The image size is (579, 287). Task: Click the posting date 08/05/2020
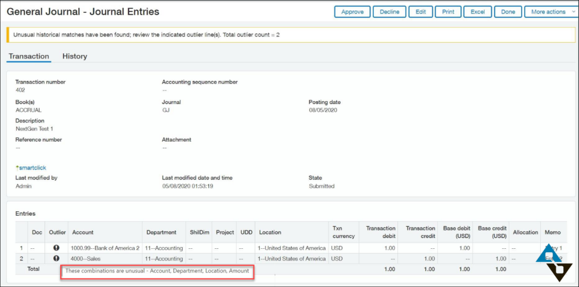323,110
